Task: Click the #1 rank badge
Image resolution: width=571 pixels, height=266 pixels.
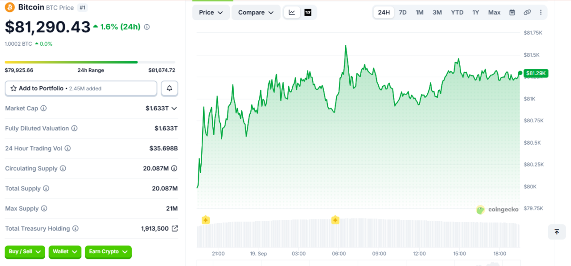Action: coord(82,8)
